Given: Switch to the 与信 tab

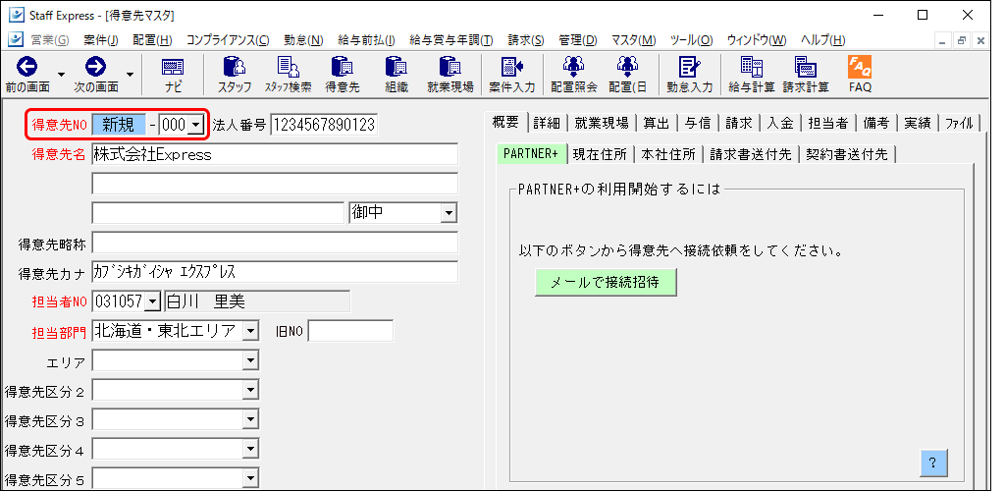Looking at the screenshot, I should coord(698,124).
